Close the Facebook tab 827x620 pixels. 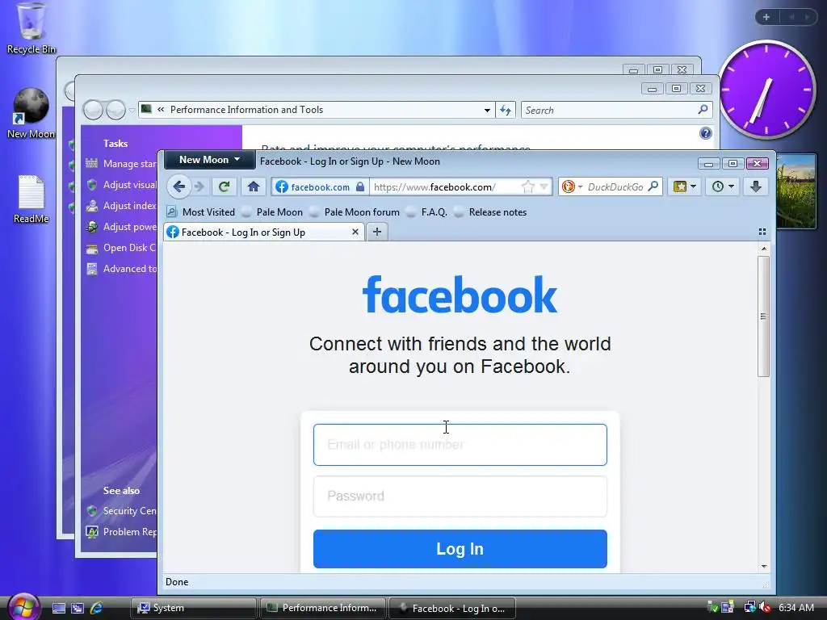[355, 232]
